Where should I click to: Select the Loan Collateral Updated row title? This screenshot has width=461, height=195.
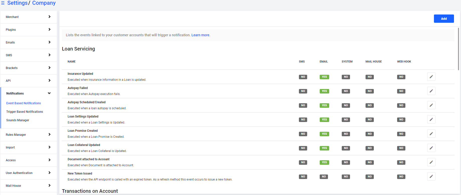(x=84, y=145)
